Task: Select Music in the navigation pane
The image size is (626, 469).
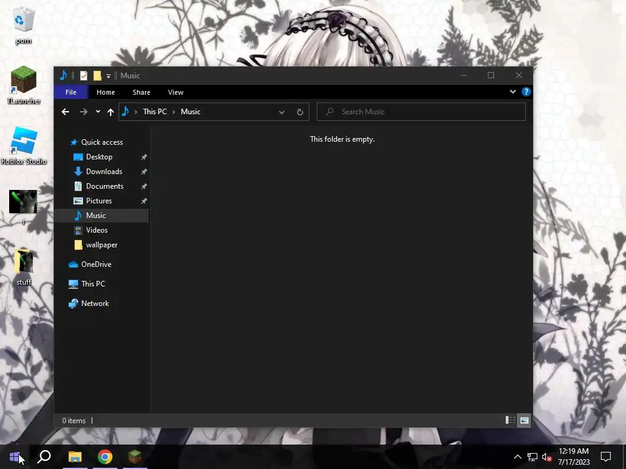Action: click(x=101, y=216)
